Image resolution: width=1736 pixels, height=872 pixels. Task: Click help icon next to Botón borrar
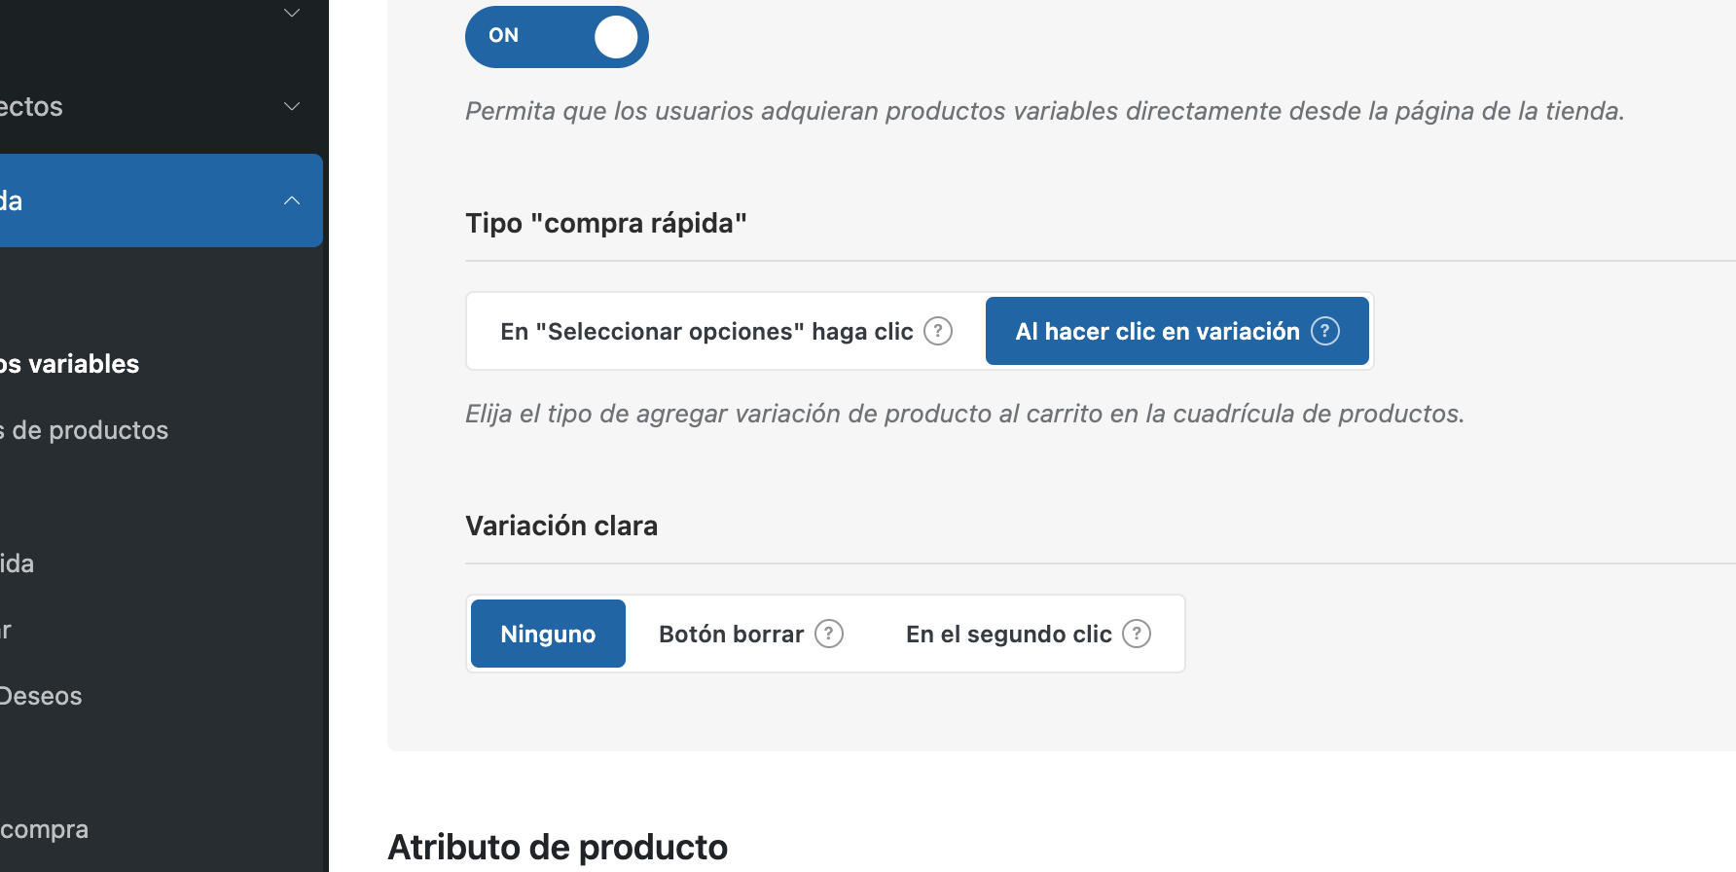tap(828, 634)
